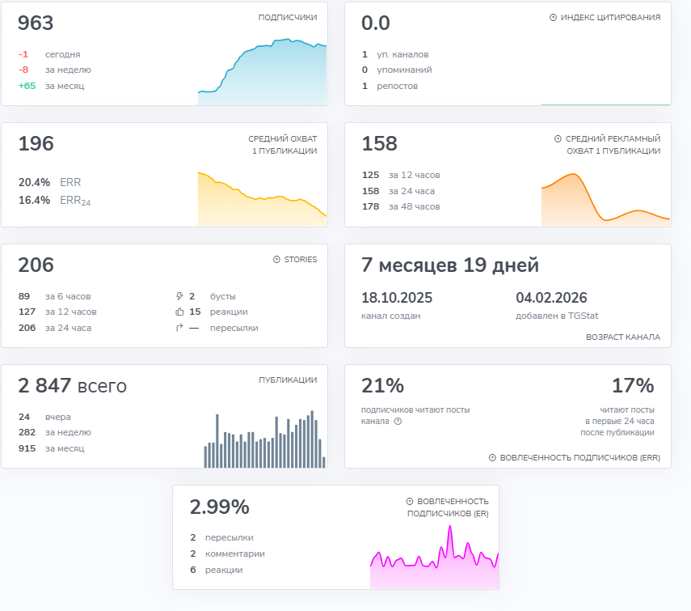Click help icon beside ВОВЛЕЧЕННОСТЬ ПОДПИСЧИКОВ (ER)

tap(410, 502)
